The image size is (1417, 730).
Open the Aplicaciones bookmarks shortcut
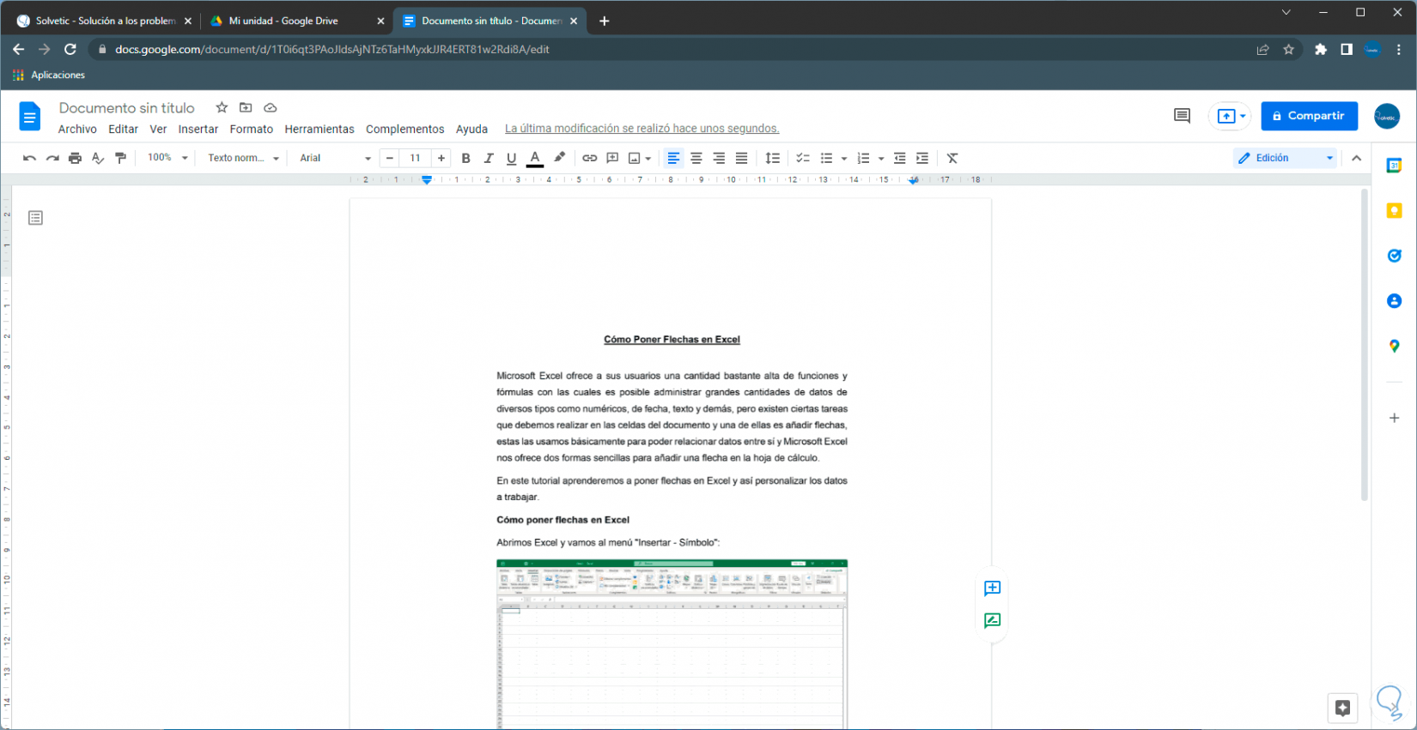click(x=49, y=75)
